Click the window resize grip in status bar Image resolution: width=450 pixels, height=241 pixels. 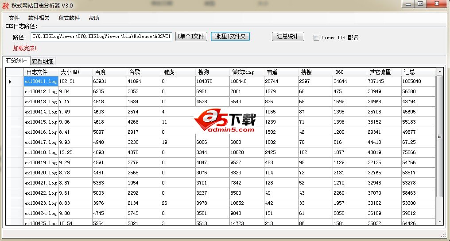coord(443,235)
